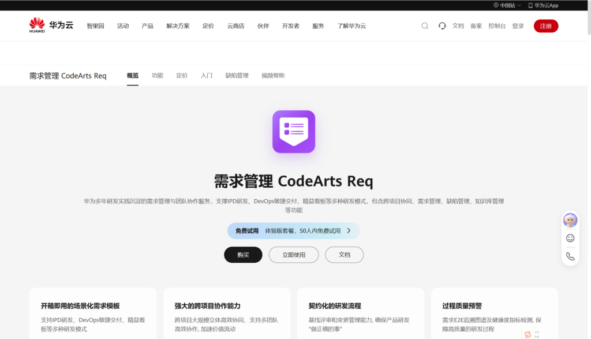Image resolution: width=591 pixels, height=339 pixels.
Task: Select the 概览 tab
Action: [x=133, y=76]
